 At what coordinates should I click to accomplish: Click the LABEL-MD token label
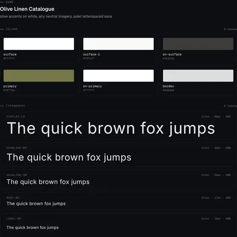pyautogui.click(x=14, y=219)
